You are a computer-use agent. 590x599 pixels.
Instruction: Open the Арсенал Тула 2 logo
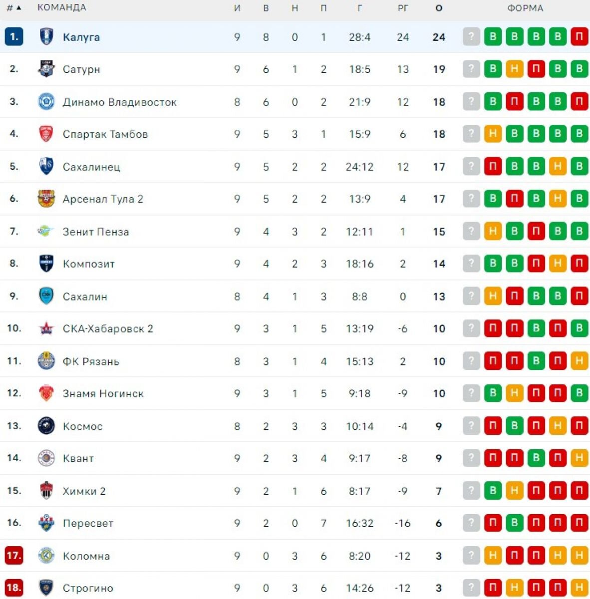click(x=46, y=199)
